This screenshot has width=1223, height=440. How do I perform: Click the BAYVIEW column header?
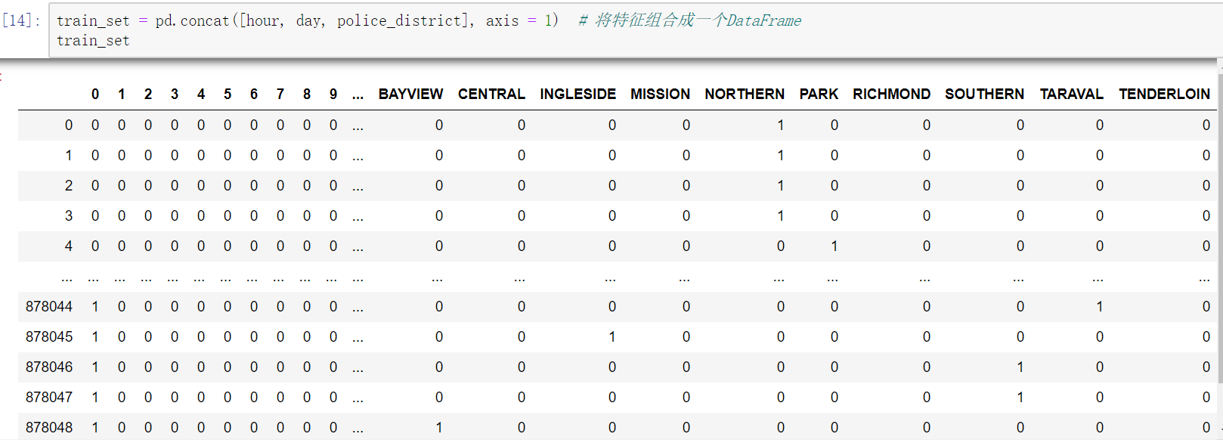(x=410, y=95)
